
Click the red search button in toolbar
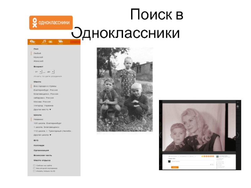coord(75,42)
